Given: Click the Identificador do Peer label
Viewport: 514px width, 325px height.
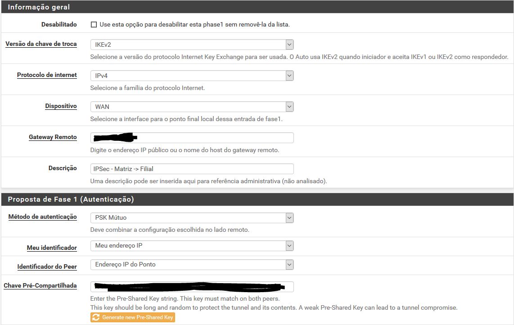Looking at the screenshot, I should coord(47,267).
